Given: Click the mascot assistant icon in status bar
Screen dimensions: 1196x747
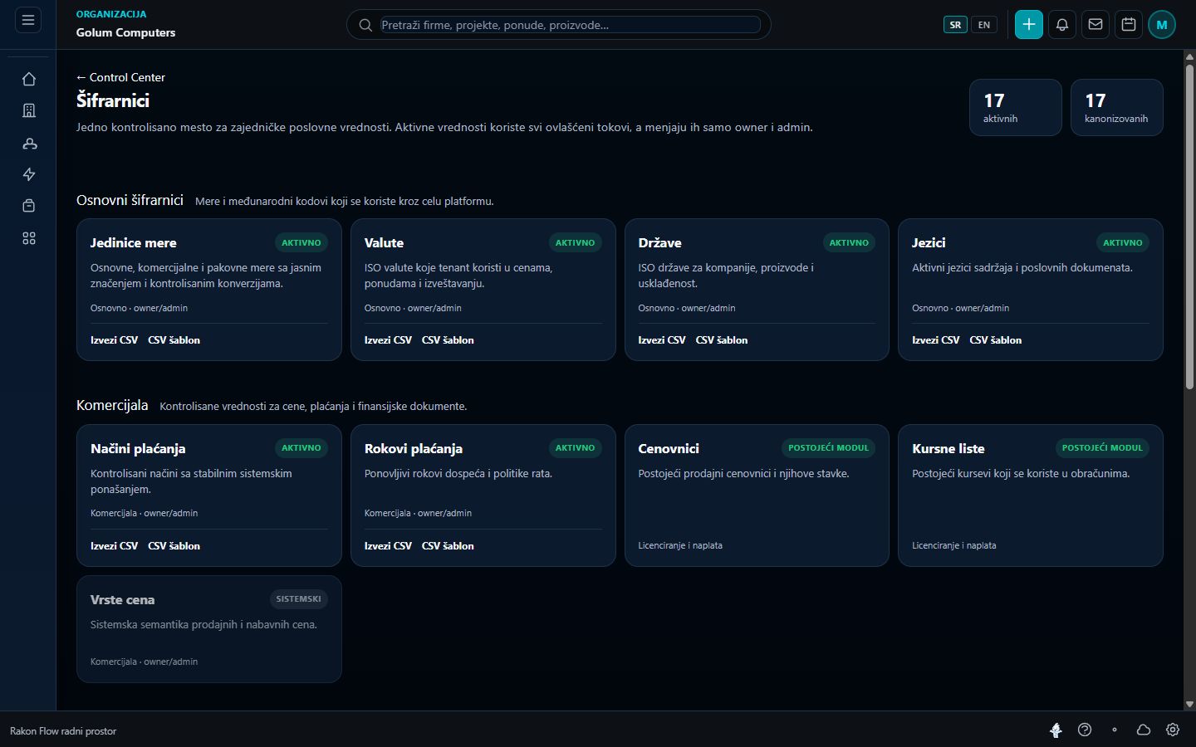Looking at the screenshot, I should [1056, 730].
